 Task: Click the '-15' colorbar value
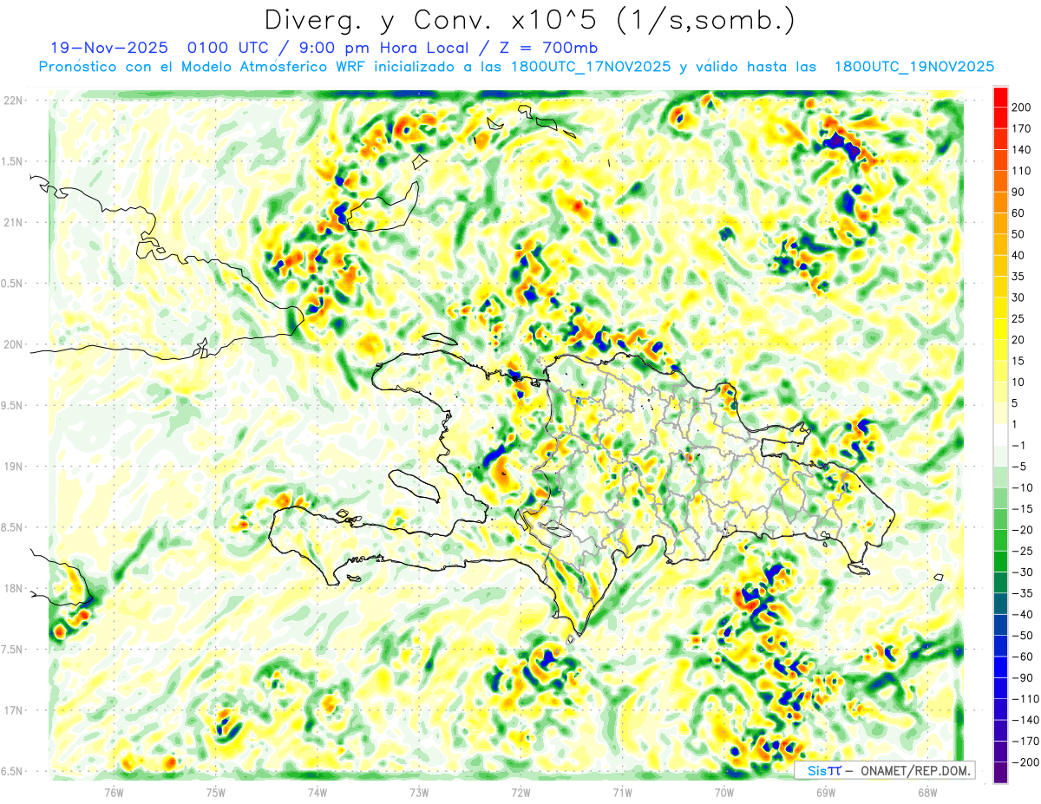tap(1023, 508)
